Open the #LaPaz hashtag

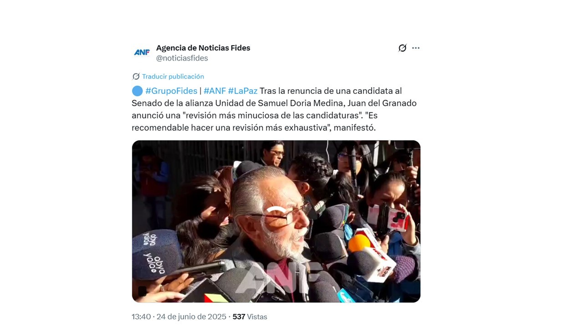click(243, 91)
